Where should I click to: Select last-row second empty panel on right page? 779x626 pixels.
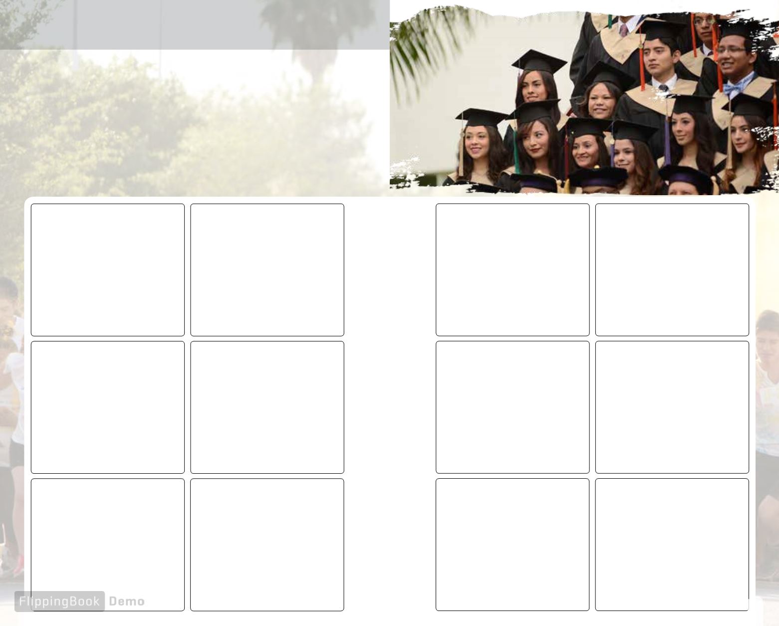click(x=672, y=545)
